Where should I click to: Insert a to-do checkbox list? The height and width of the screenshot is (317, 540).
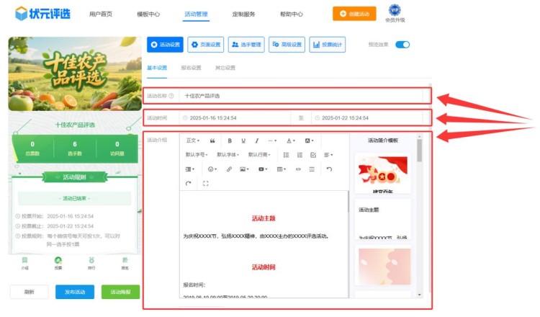312,155
